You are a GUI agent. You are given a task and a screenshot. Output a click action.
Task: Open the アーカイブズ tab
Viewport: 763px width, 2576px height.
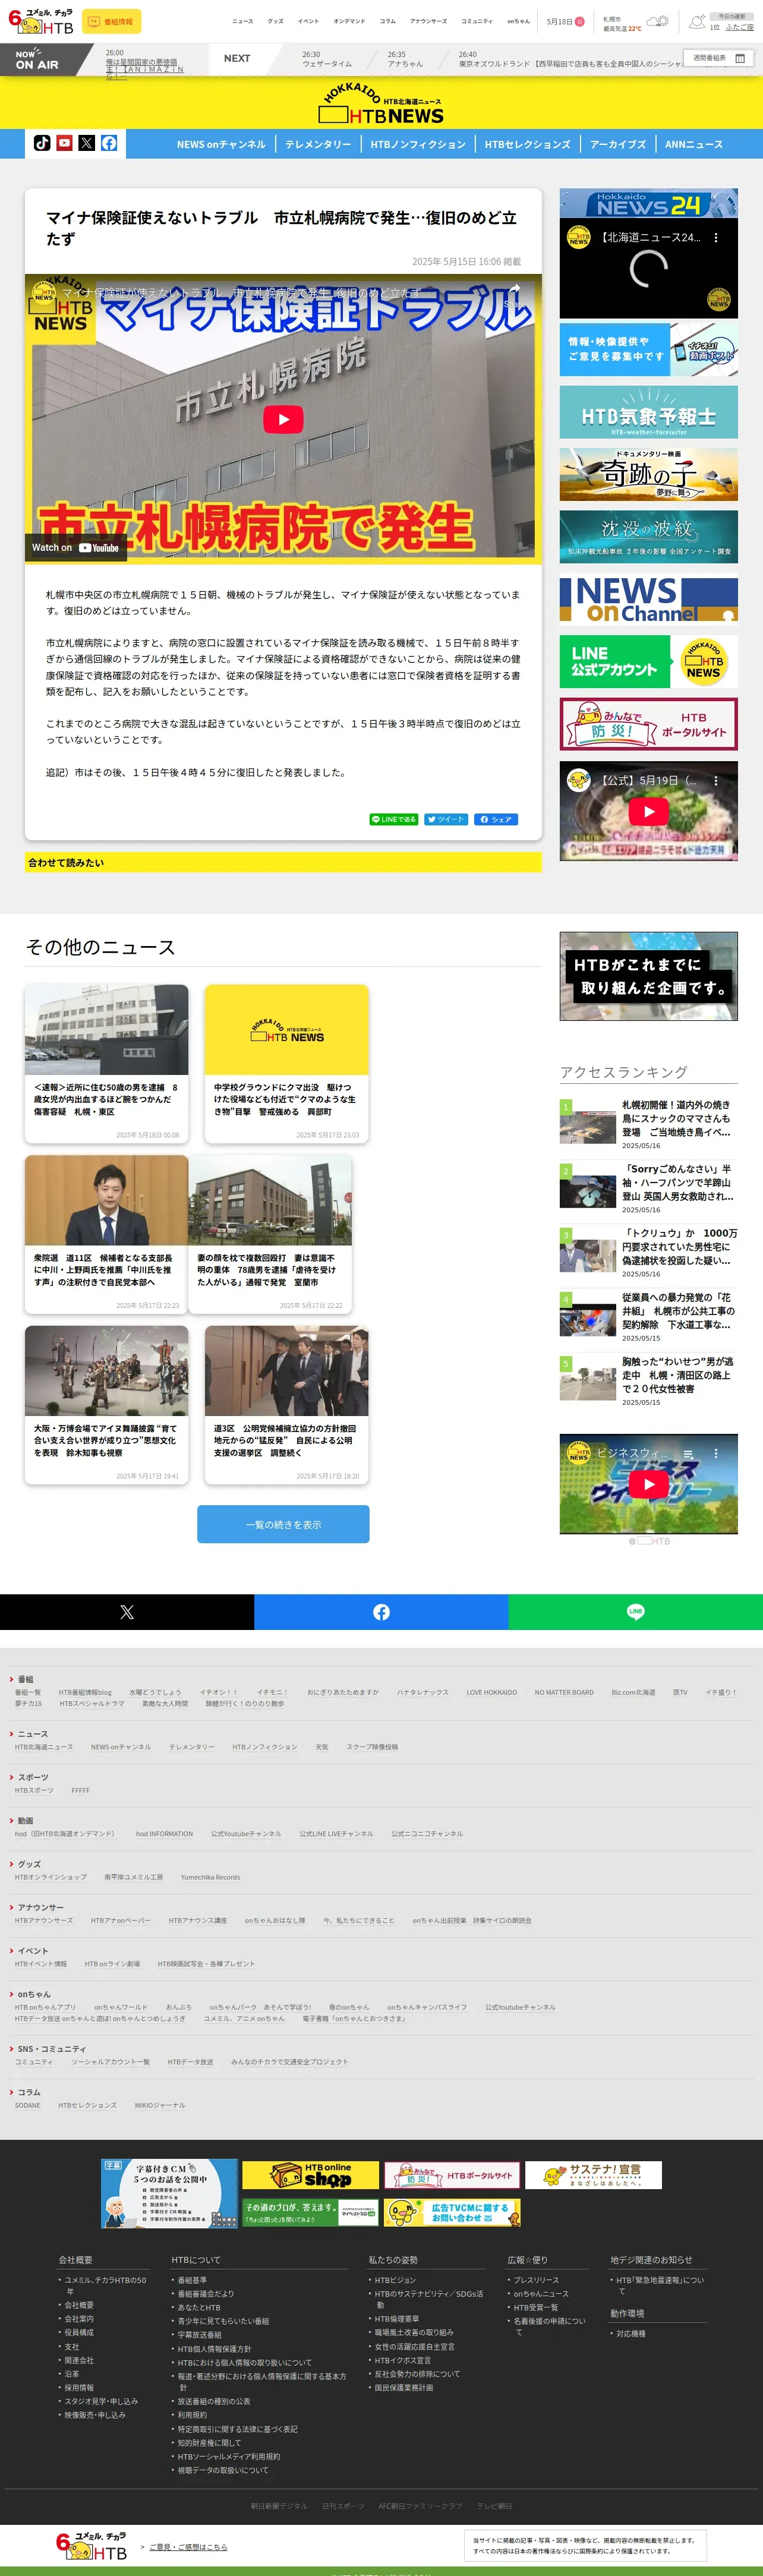(x=619, y=144)
